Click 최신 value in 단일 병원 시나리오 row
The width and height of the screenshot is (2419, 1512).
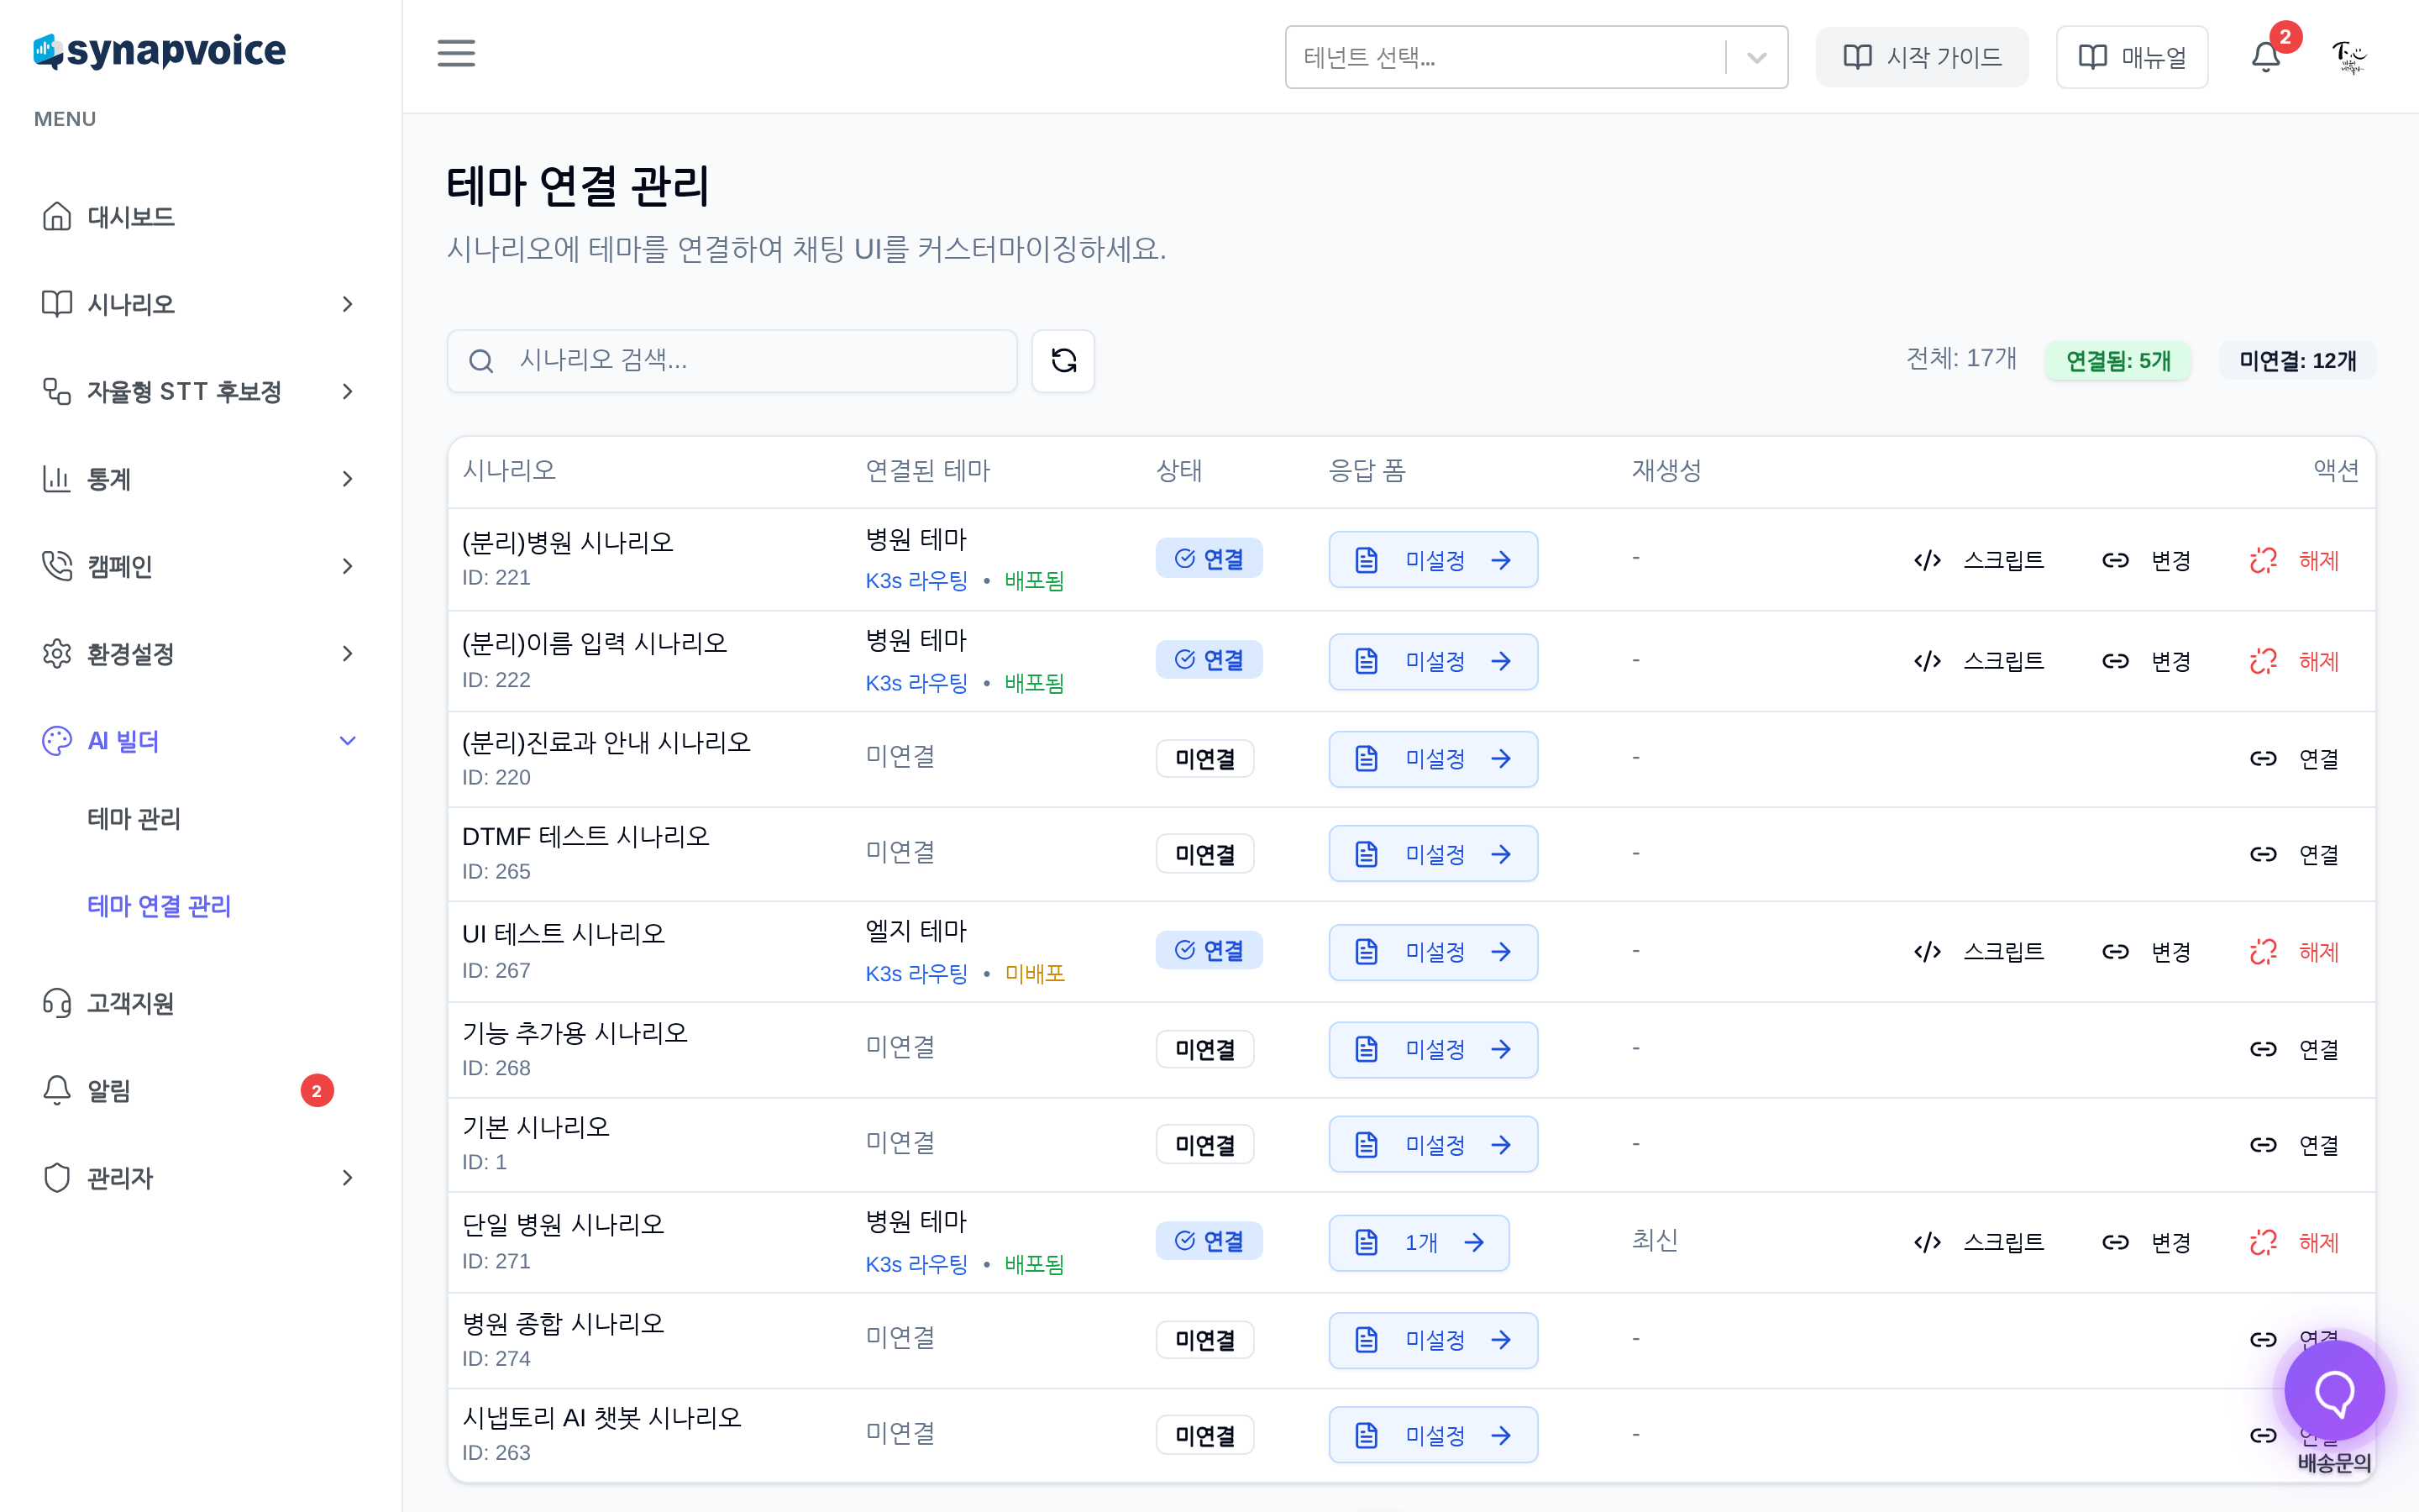[1655, 1240]
